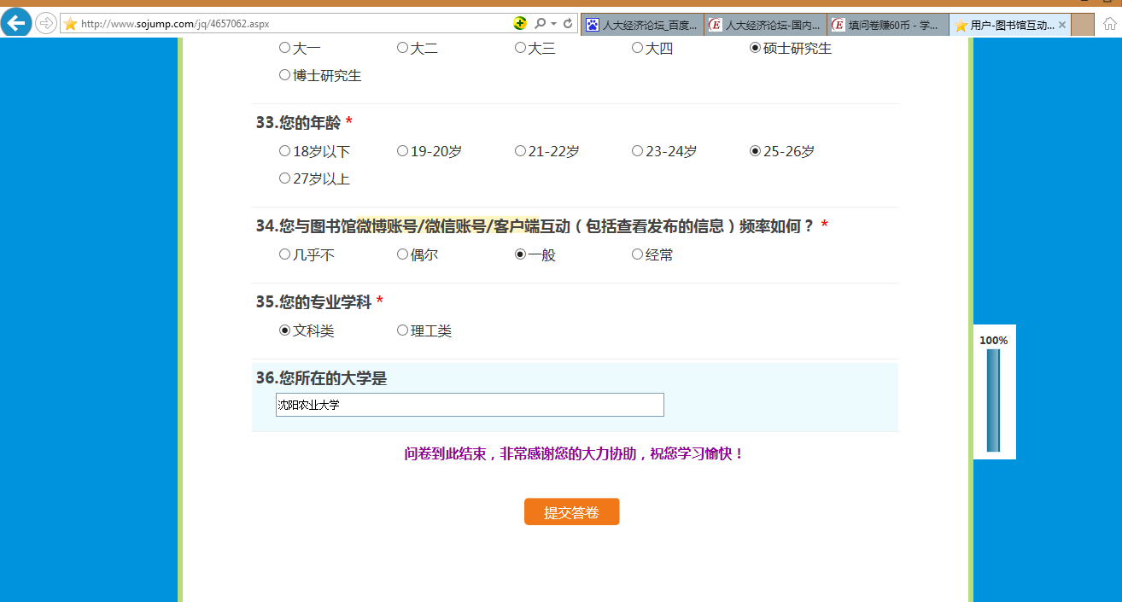This screenshot has height=602, width=1122.
Task: Switch to 人大经济论坛-国内 tab
Action: tap(766, 25)
